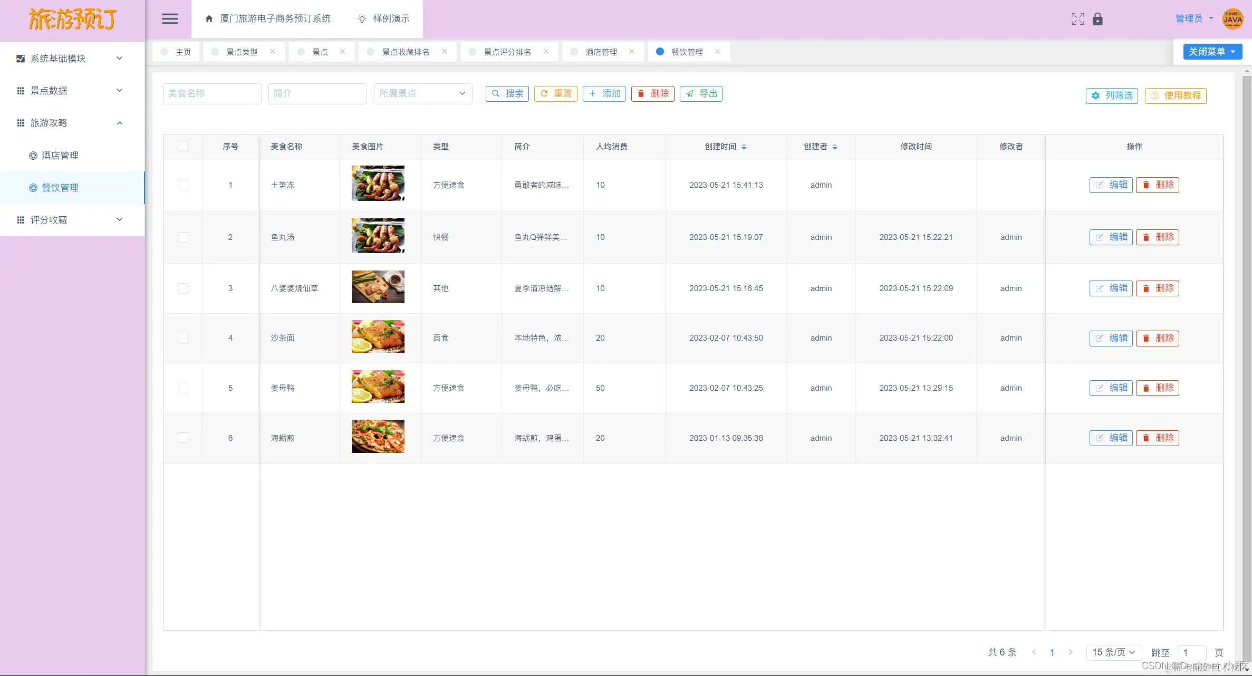Sort by 创建者 column arrows
The width and height of the screenshot is (1252, 676).
(835, 147)
